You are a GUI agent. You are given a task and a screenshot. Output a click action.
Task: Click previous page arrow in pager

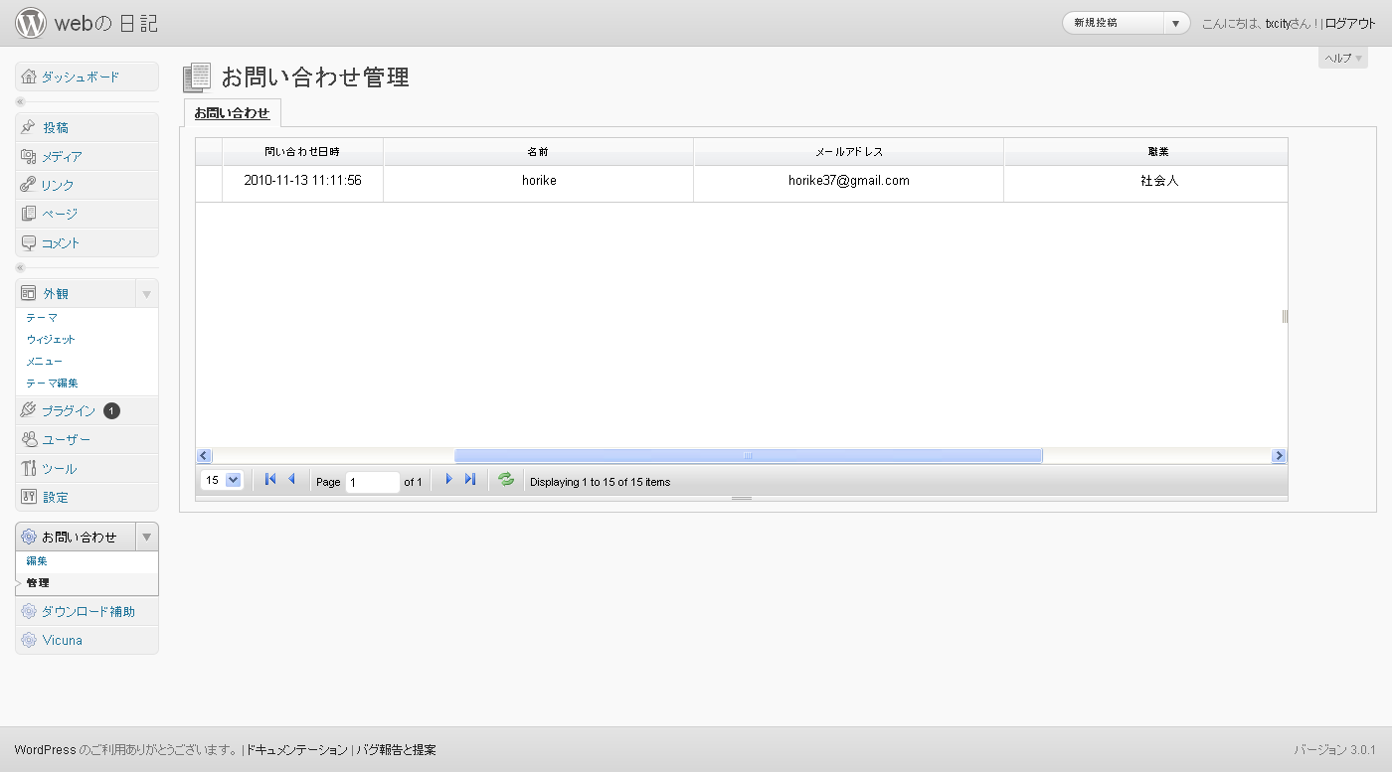coord(291,480)
